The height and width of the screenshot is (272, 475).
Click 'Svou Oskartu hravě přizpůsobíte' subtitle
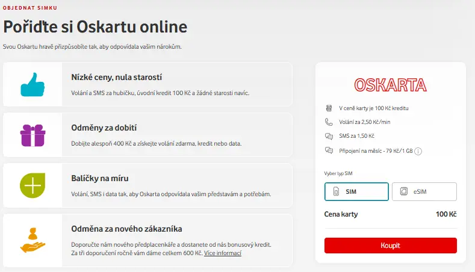92,47
